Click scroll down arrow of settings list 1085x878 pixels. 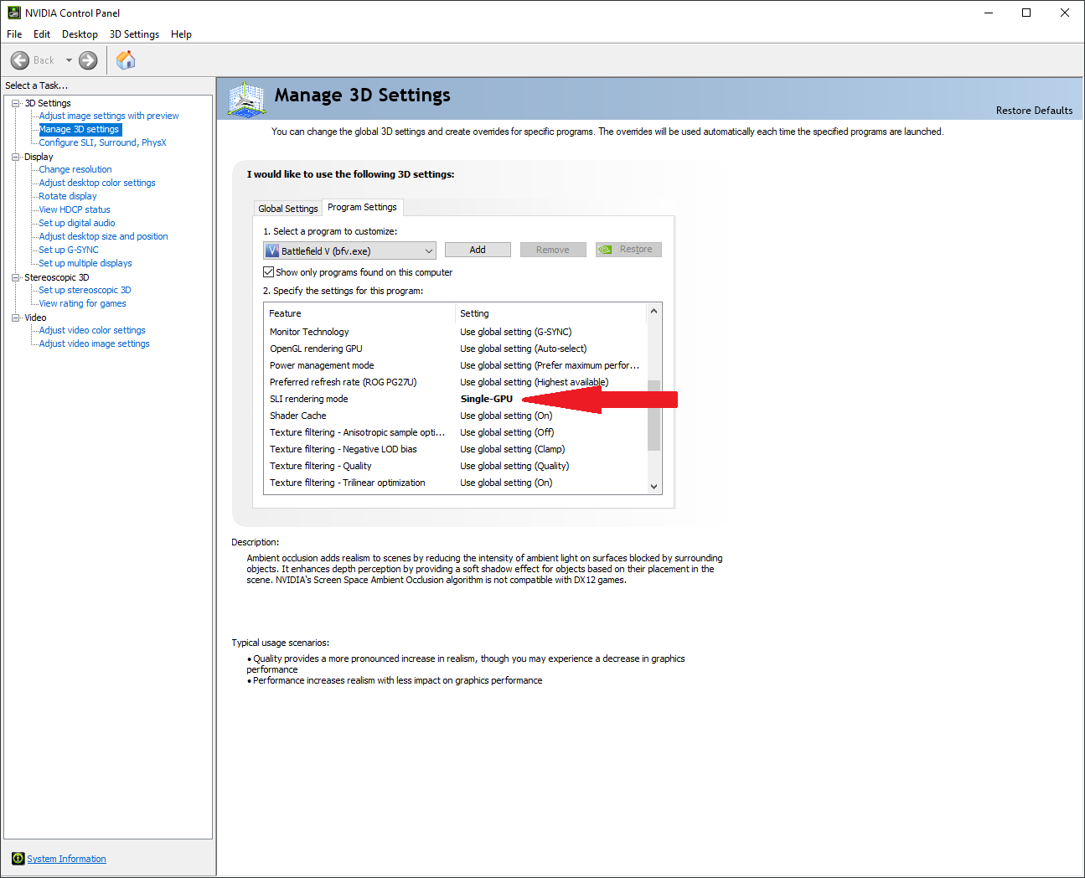pos(654,486)
